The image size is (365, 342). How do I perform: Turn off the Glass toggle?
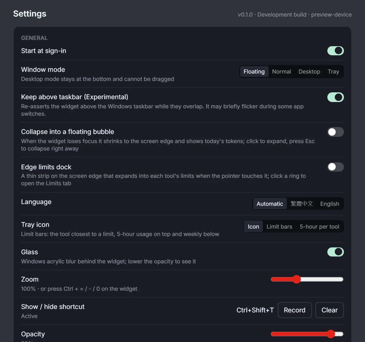335,252
